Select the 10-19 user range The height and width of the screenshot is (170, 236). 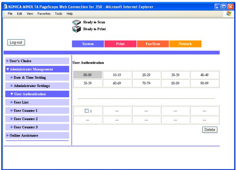pyautogui.click(x=117, y=75)
